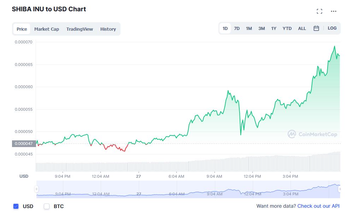This screenshot has width=346, height=213.
Task: Click the fullscreen chart icon
Action: (319, 11)
